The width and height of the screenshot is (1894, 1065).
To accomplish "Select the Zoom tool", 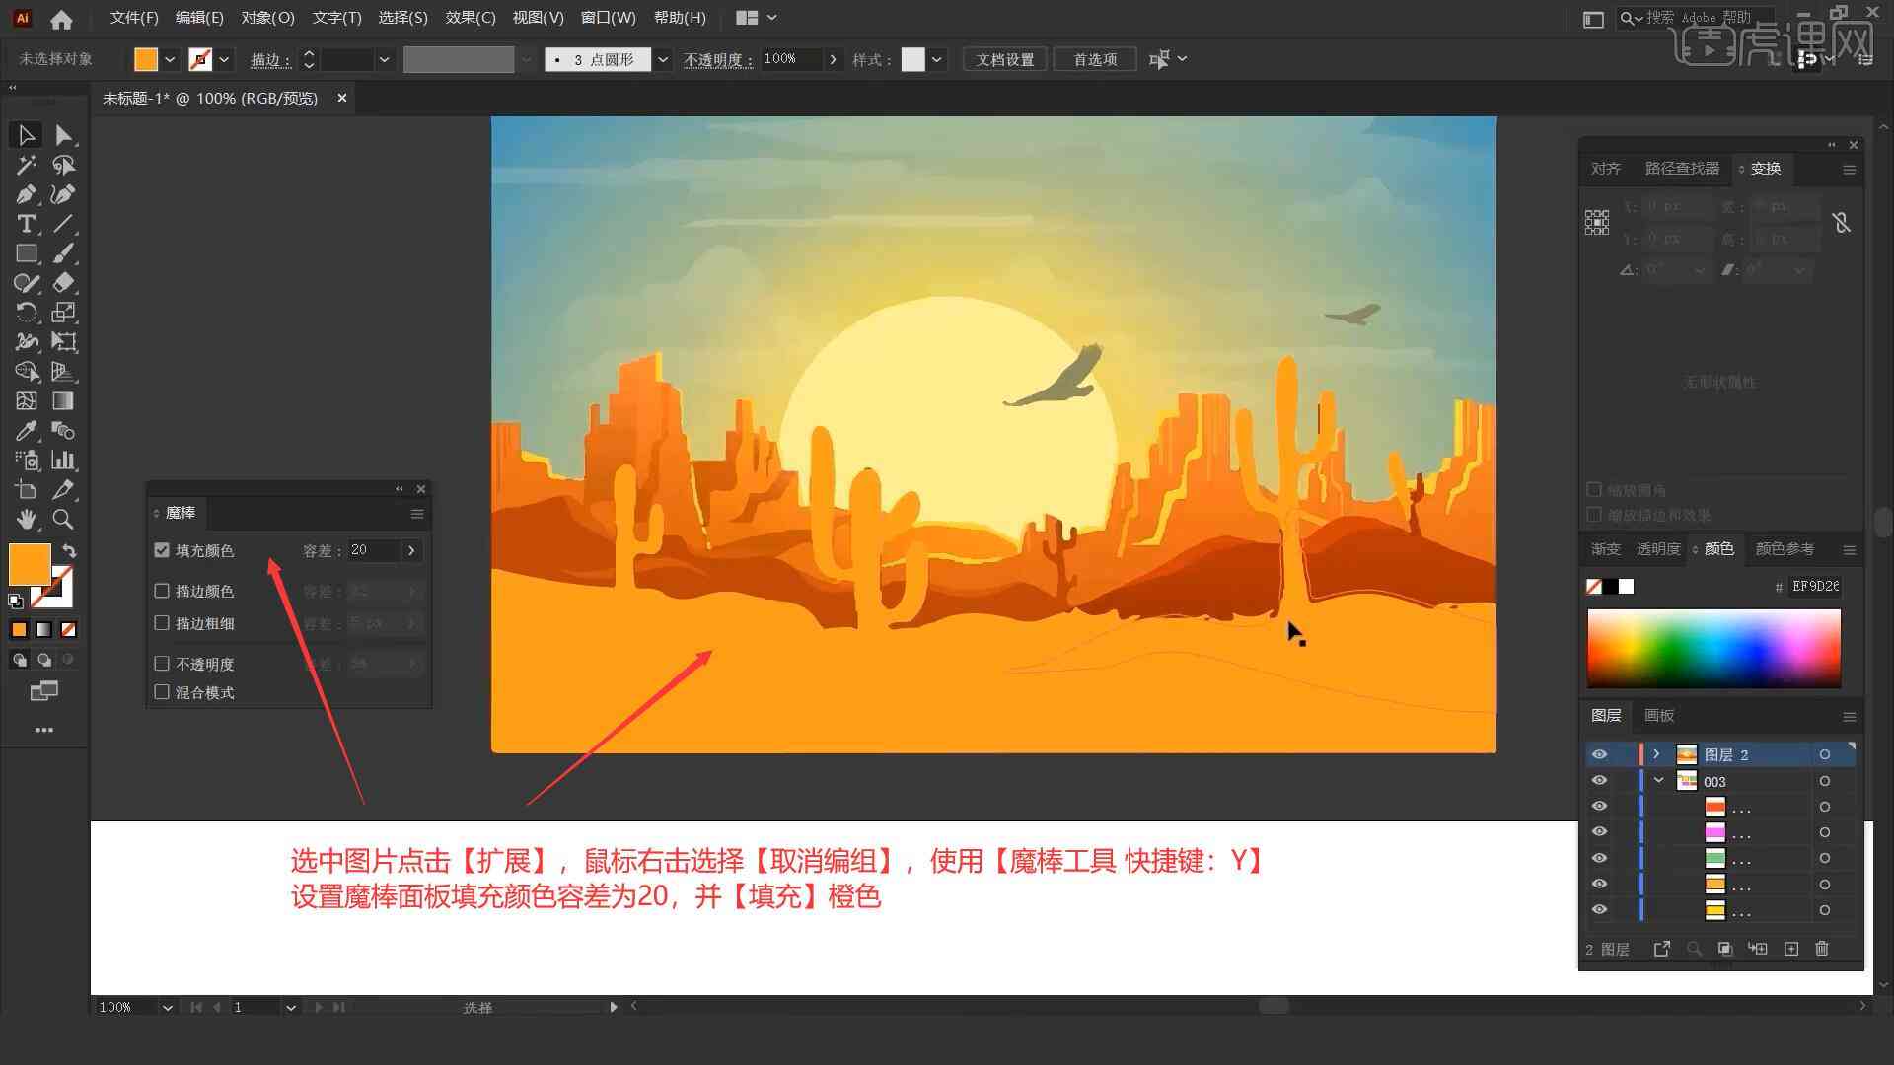I will (62, 520).
